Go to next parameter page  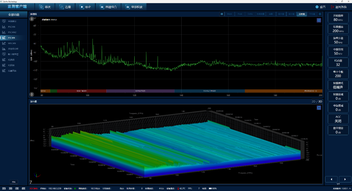coord(345,179)
